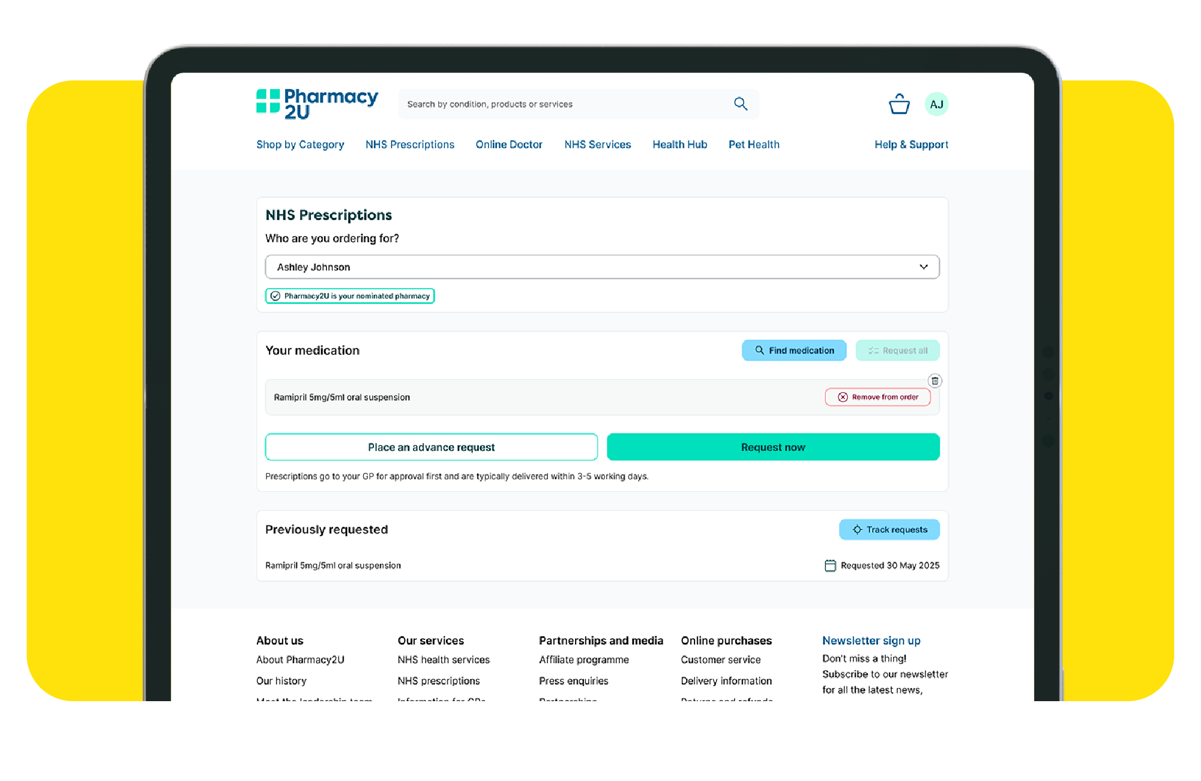This screenshot has height=781, width=1201.
Task: Select Health Hub in navigation
Action: pos(679,145)
